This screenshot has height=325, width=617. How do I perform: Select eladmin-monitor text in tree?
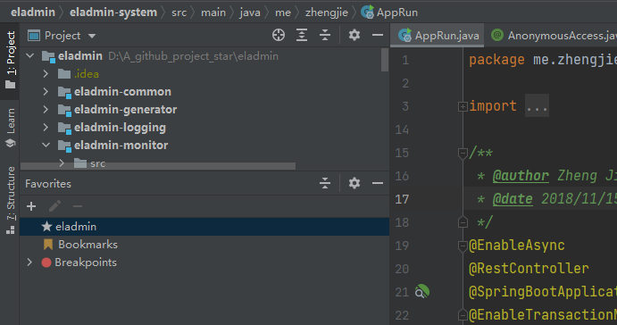[121, 146]
